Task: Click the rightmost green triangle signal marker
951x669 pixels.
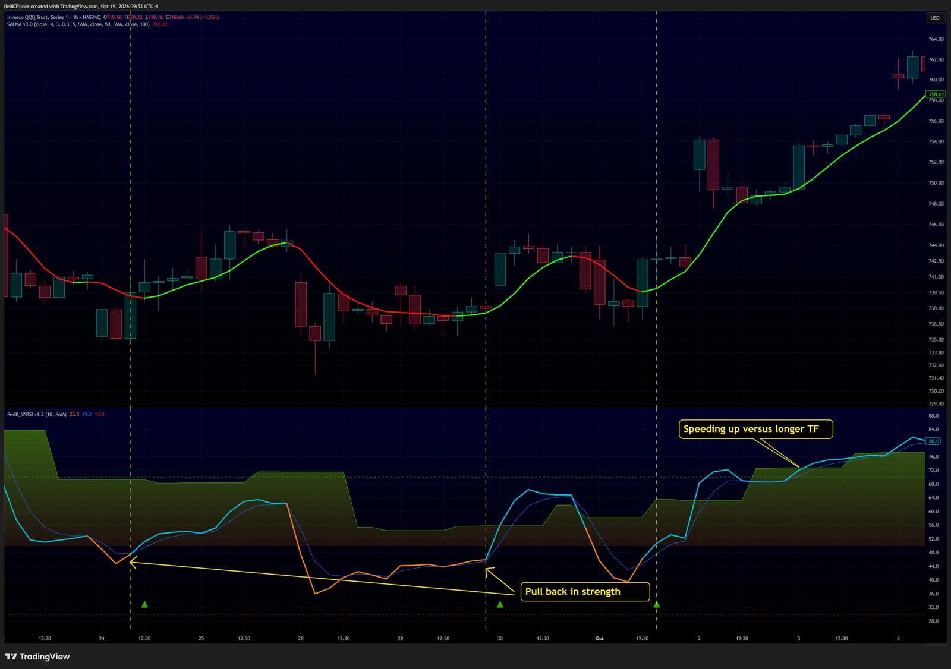Action: [657, 604]
